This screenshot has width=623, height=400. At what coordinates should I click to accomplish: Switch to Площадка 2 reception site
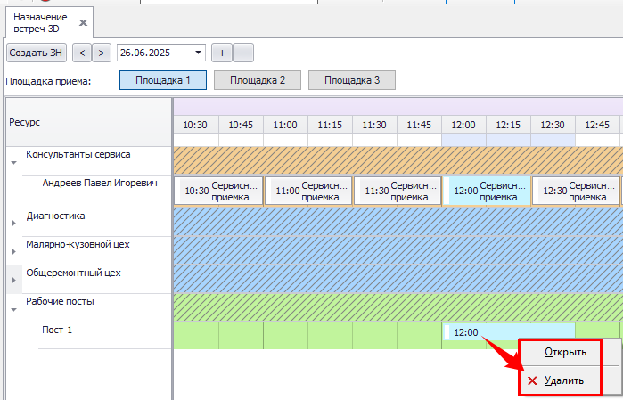tap(258, 80)
